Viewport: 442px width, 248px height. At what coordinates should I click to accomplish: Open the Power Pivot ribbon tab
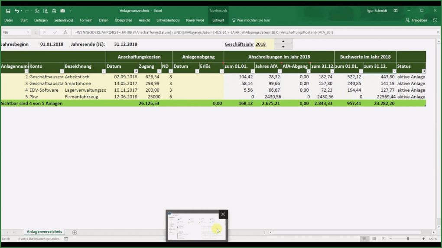click(195, 20)
